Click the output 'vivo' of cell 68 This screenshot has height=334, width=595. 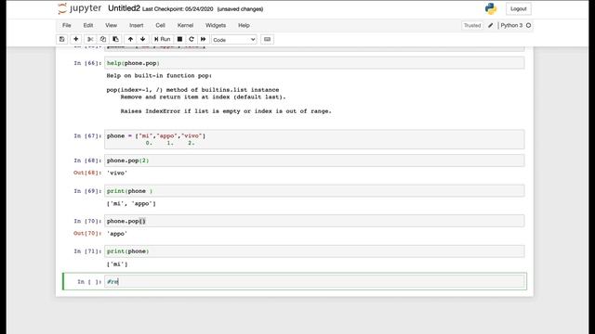[x=117, y=173]
